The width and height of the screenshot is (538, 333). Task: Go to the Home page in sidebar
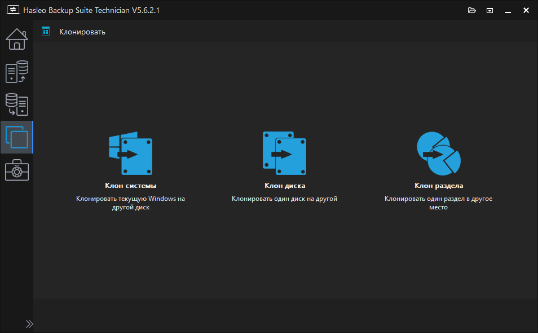[16, 39]
